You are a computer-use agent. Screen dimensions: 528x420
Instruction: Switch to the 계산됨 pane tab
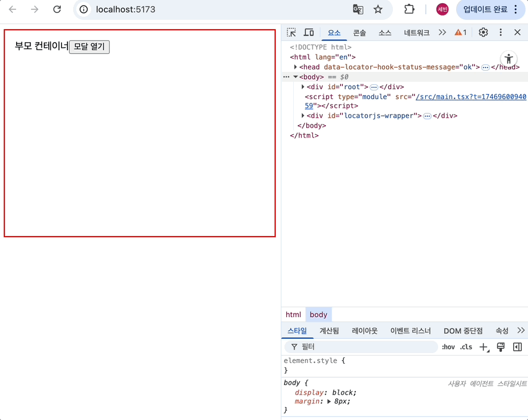(329, 331)
